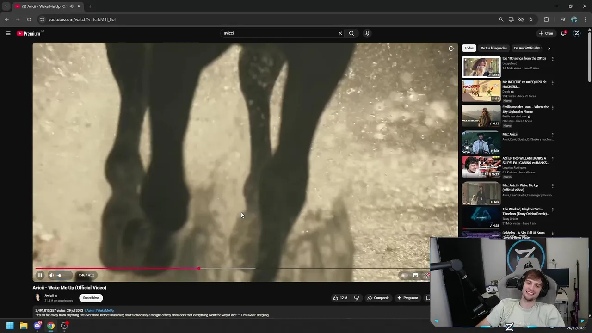This screenshot has width=592, height=333.
Task: Open the Mix: Avicii playlist thumbnail
Action: 481,142
